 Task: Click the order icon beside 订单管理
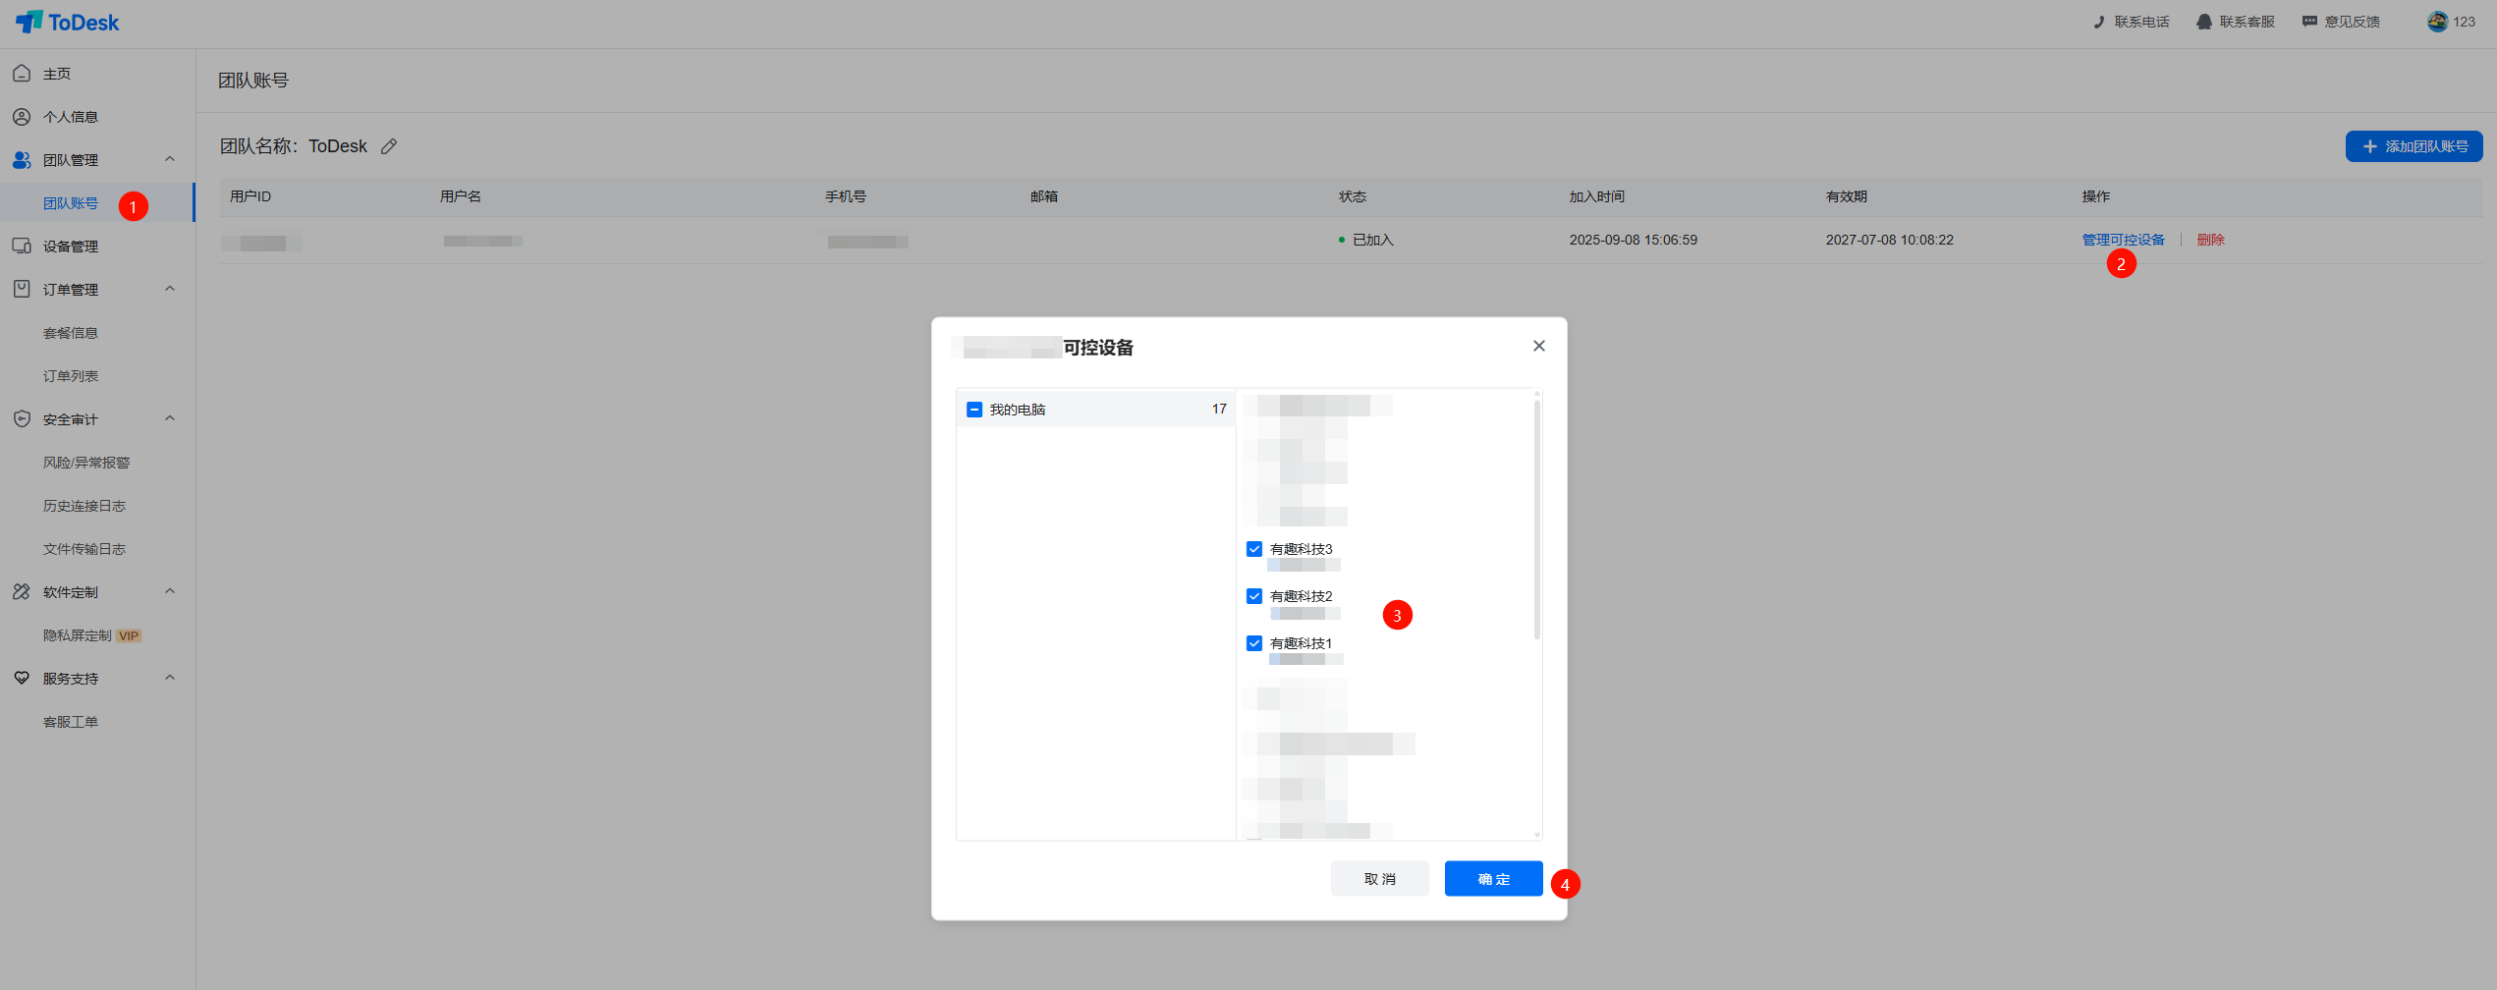(x=22, y=289)
